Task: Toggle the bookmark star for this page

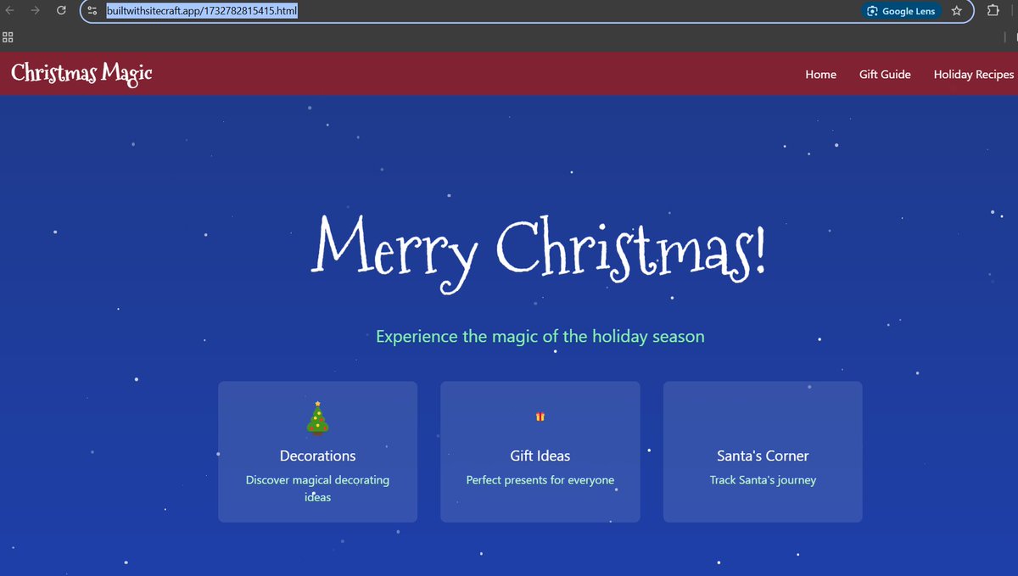Action: pyautogui.click(x=957, y=11)
